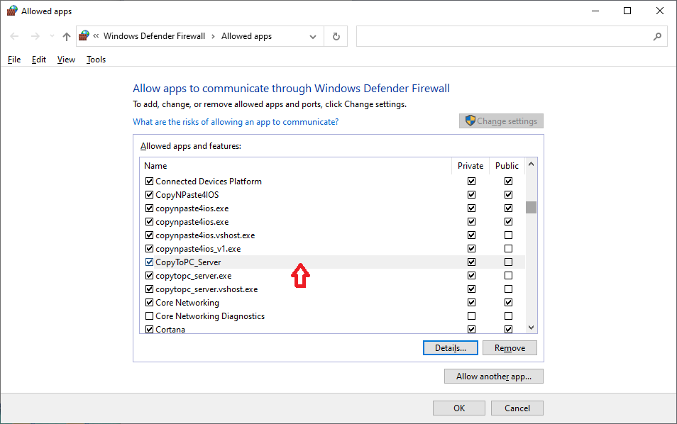Image resolution: width=677 pixels, height=424 pixels.
Task: Toggle copytopc_server.exe name checkbox
Action: [150, 275]
